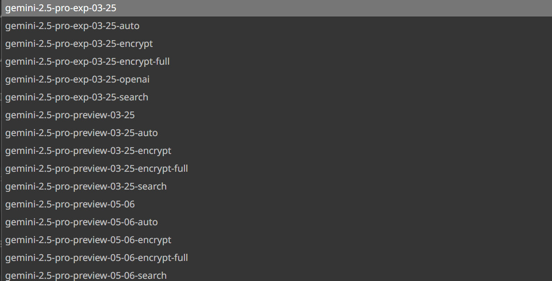Click the "search" suffix of preview-03-25 entry
552x281 pixels.
152,186
